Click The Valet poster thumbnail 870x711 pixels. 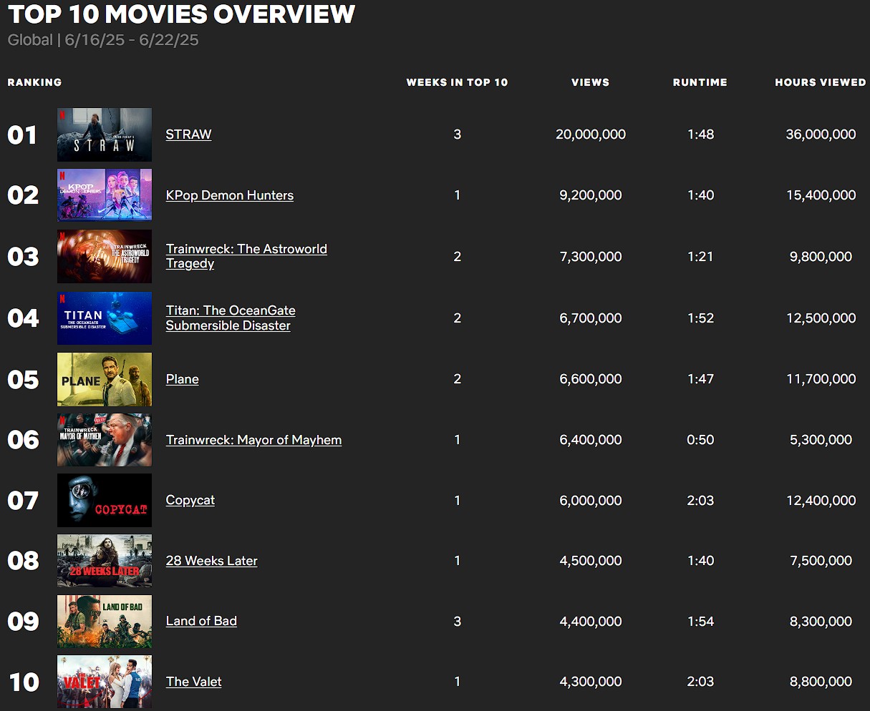(105, 682)
